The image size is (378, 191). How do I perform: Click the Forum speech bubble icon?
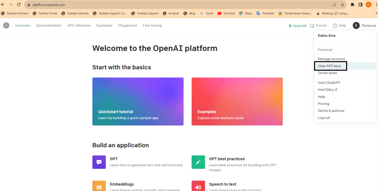312,25
